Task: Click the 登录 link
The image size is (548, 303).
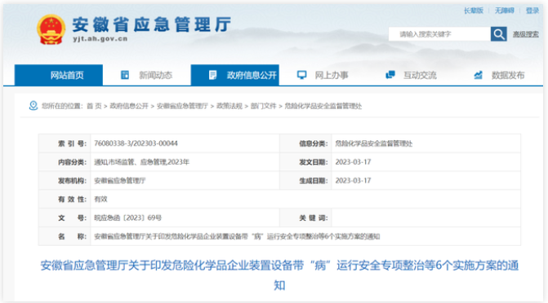Action: (x=532, y=11)
